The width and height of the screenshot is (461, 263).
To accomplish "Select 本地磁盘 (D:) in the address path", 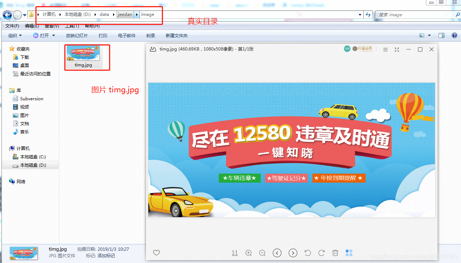I will [x=78, y=14].
